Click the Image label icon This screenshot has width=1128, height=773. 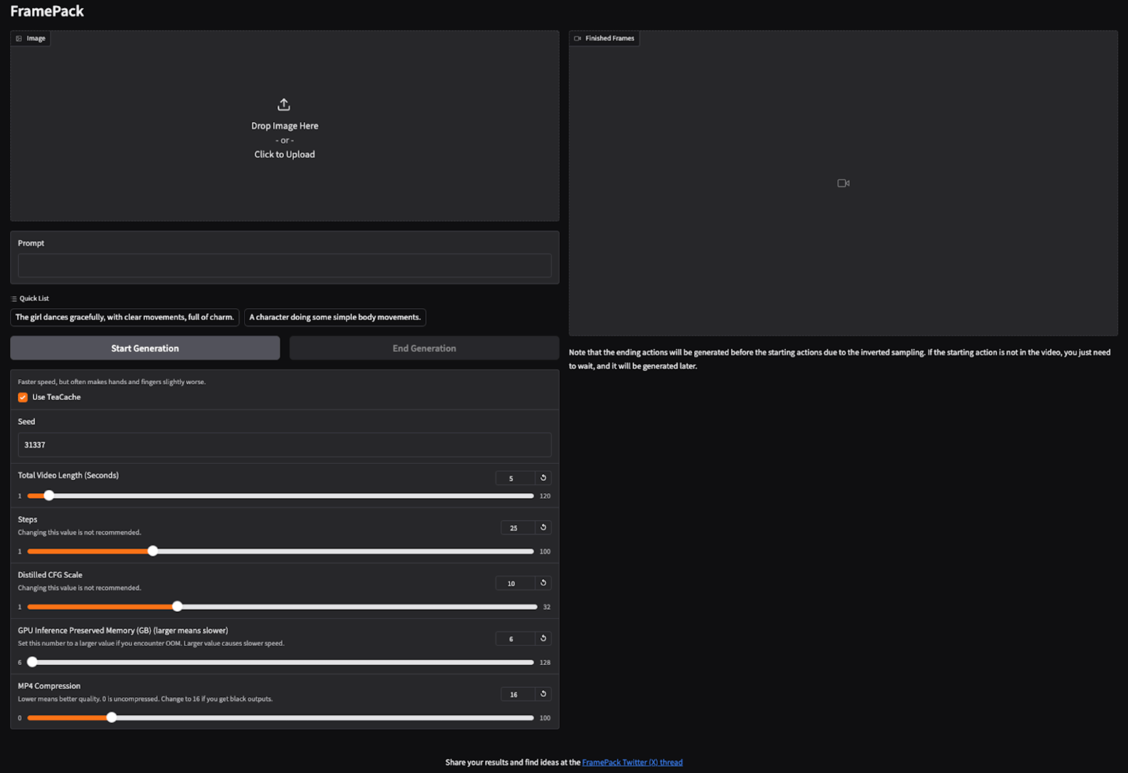click(x=19, y=38)
